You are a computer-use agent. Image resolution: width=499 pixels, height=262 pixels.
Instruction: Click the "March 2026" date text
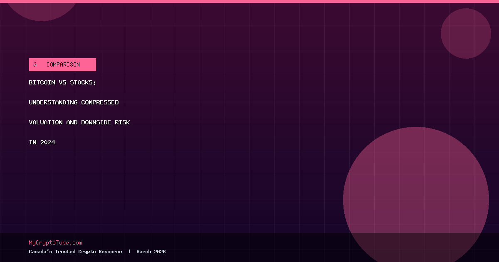coord(151,252)
